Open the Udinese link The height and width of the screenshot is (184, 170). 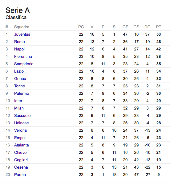22,123
